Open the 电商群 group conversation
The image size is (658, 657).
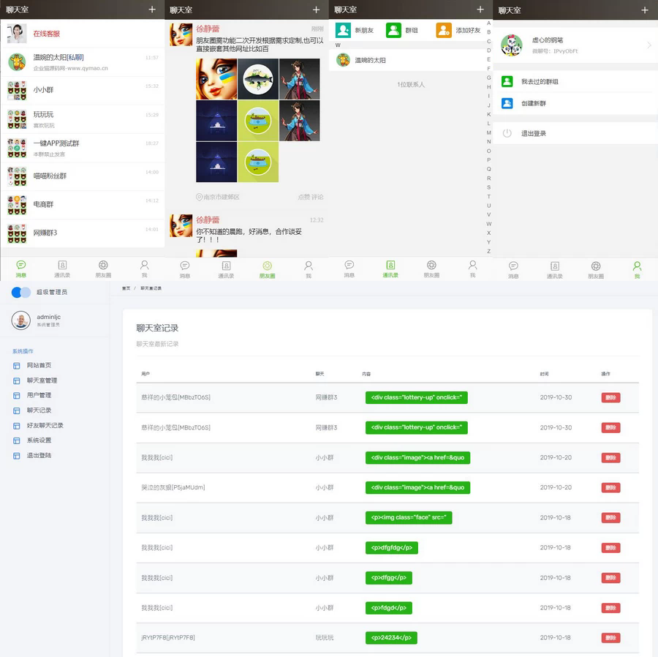click(43, 204)
